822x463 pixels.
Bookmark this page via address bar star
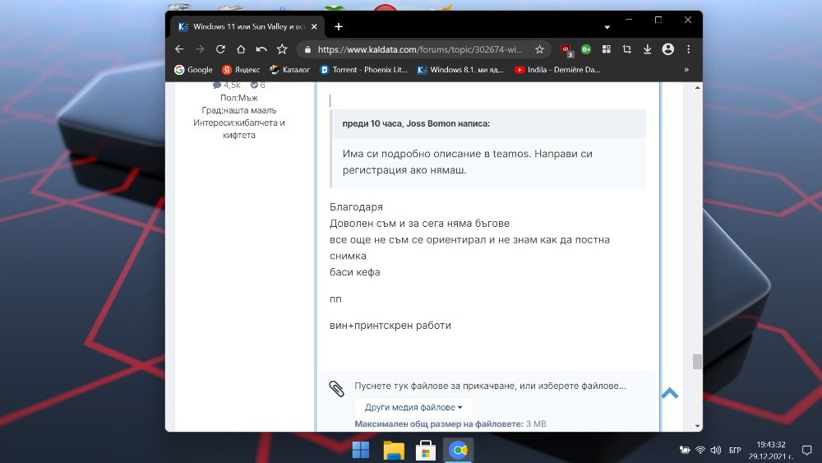(539, 49)
